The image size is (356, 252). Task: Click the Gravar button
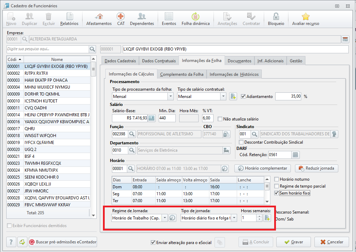(294, 242)
